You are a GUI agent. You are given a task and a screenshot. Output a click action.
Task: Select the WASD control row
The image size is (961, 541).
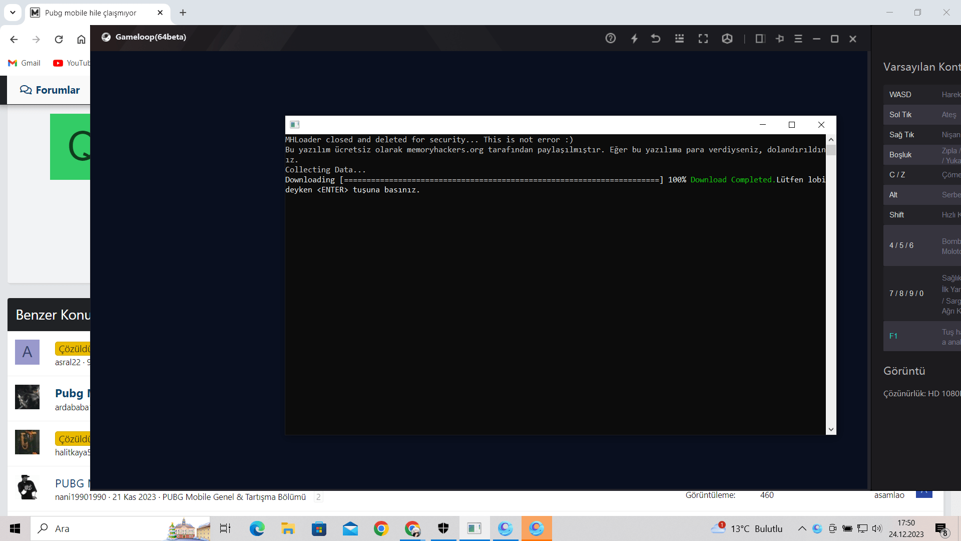[x=922, y=95]
